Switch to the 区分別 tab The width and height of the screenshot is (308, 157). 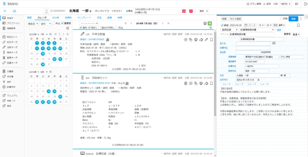[x=56, y=18]
